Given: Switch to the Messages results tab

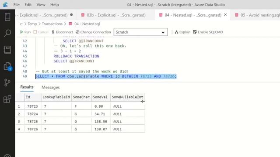Looking at the screenshot, I should pyautogui.click(x=51, y=87).
